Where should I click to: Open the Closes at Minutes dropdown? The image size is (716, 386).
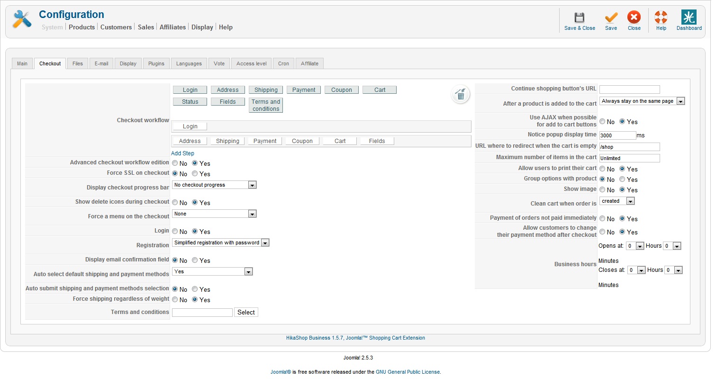(x=673, y=270)
